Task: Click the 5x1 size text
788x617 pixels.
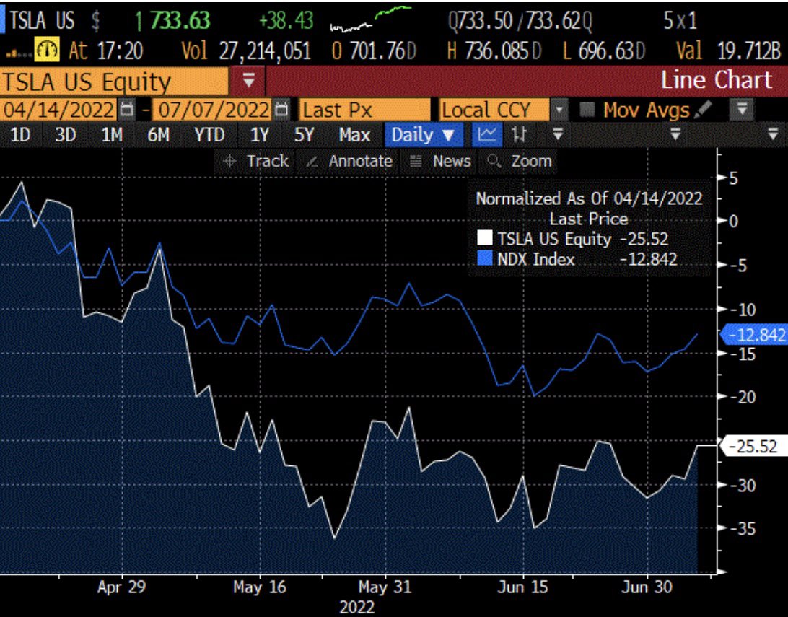Action: point(680,21)
